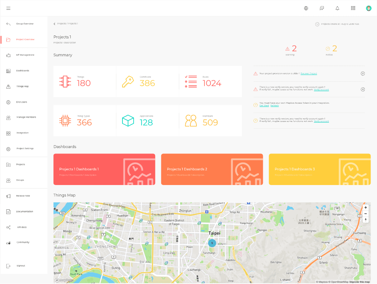Click the Things chip icon
This screenshot has height=284, width=377.
pyautogui.click(x=65, y=82)
